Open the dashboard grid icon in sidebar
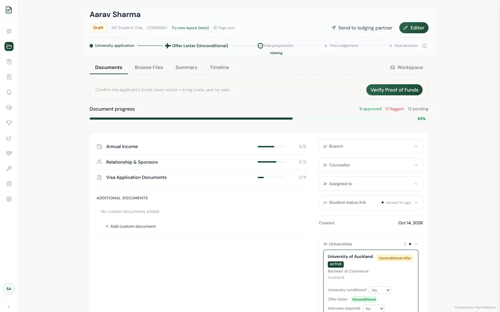 pos(9,31)
